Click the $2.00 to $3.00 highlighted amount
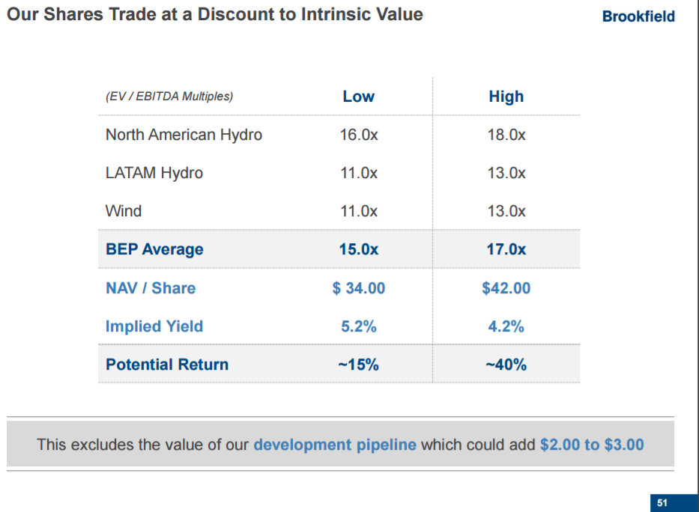Image resolution: width=699 pixels, height=512 pixels. (592, 445)
